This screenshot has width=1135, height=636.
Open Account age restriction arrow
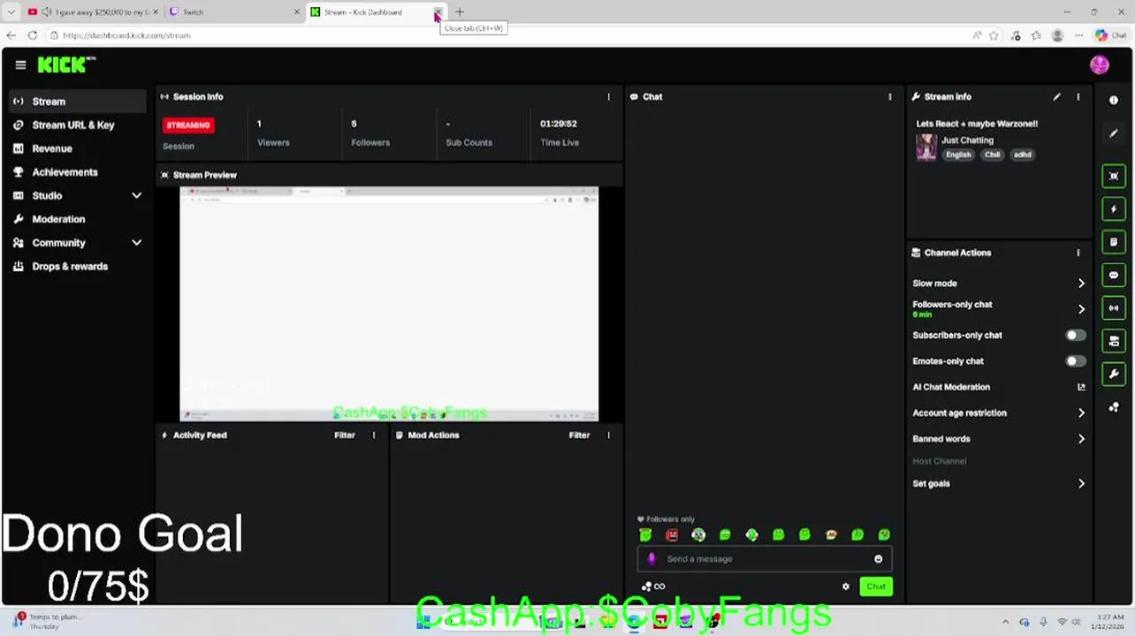click(x=1081, y=413)
